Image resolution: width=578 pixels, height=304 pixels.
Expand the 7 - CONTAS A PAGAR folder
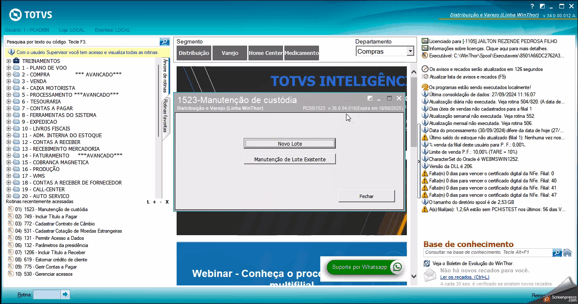pyautogui.click(x=9, y=108)
